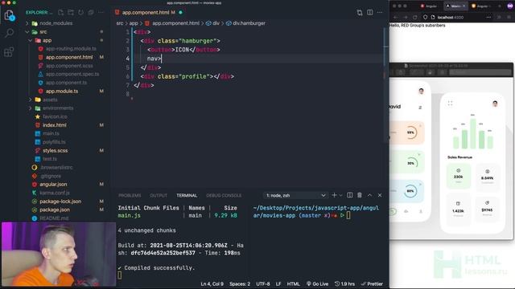Click New File icon in Explorer header
The image size is (515, 289).
[x=61, y=13]
